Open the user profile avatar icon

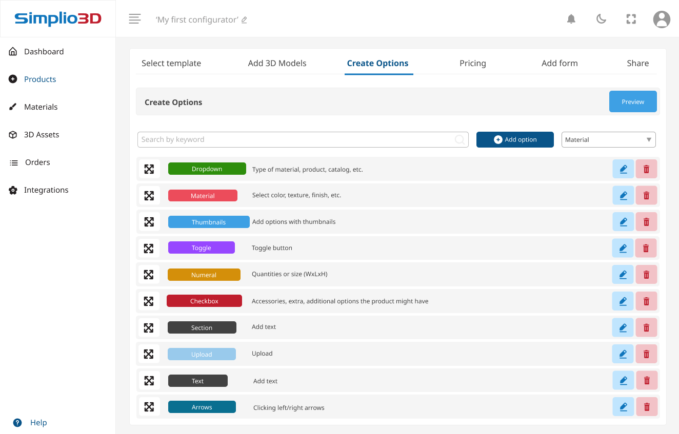pos(661,19)
